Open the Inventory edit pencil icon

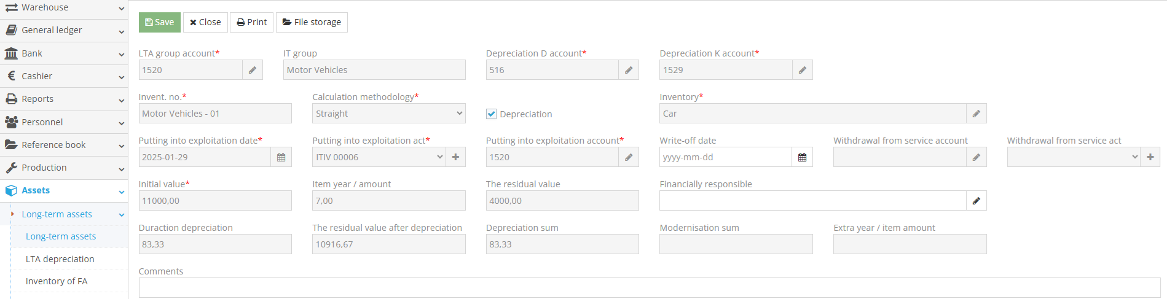click(x=976, y=114)
